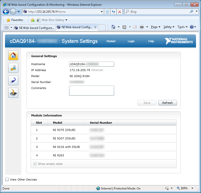Open the security icon dropdown in status bar
This screenshot has height=193, width=201.
[172, 188]
